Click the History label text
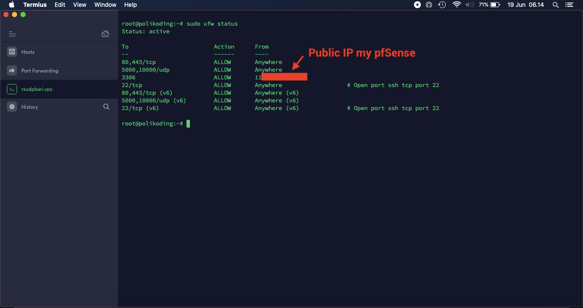583x308 pixels. (x=29, y=107)
